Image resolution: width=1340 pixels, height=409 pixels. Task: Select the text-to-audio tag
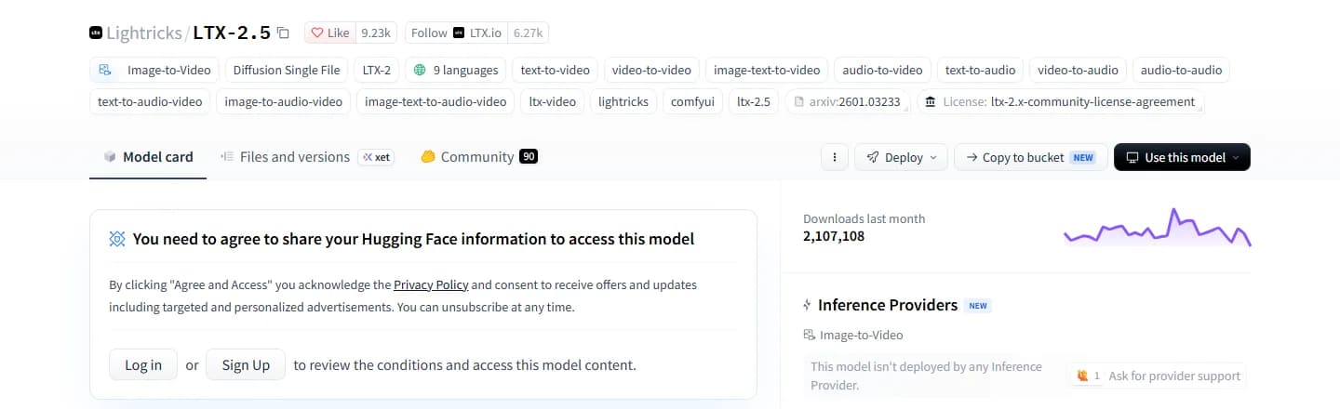coord(980,70)
